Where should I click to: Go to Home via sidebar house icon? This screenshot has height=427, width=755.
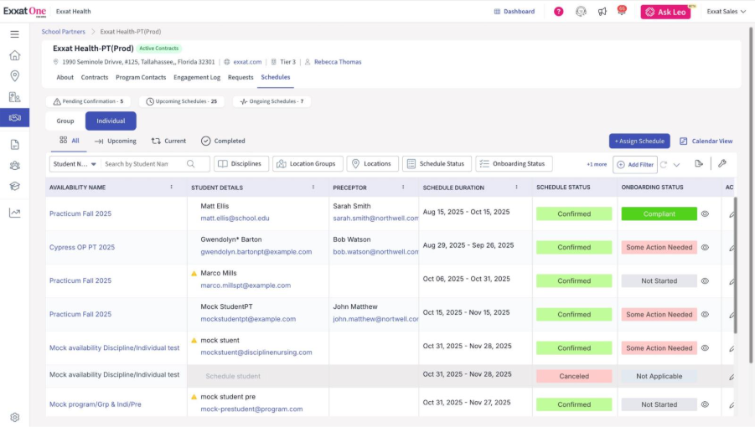tap(14, 55)
